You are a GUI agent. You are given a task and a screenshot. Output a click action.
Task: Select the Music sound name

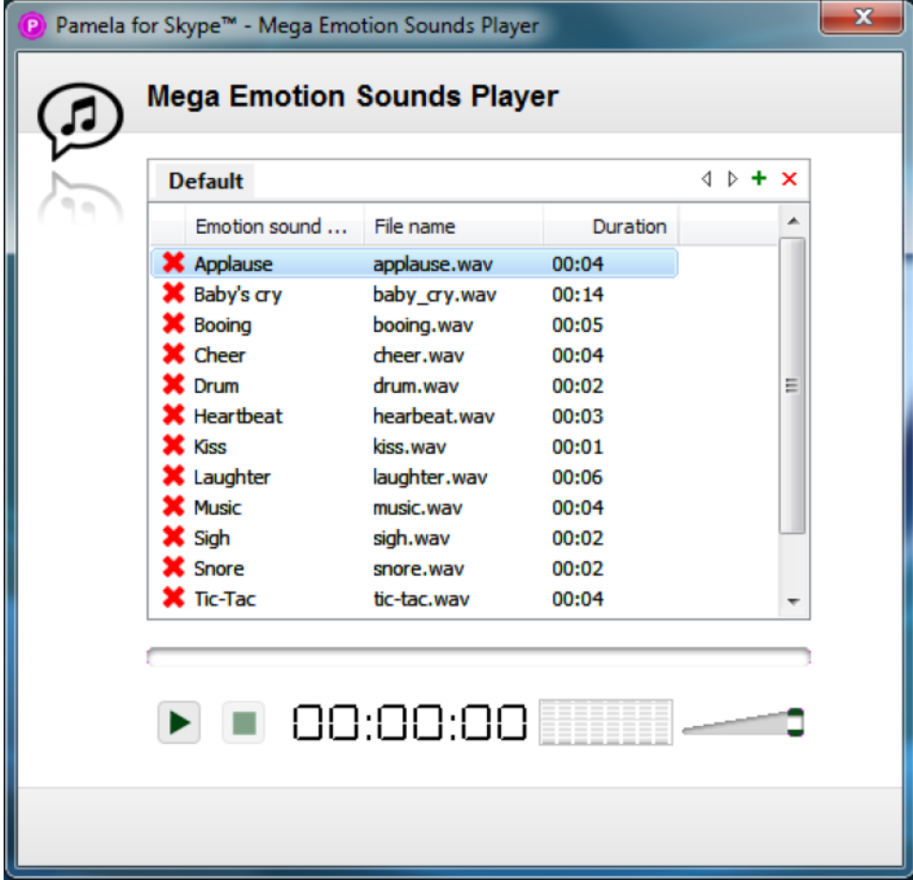[x=217, y=507]
